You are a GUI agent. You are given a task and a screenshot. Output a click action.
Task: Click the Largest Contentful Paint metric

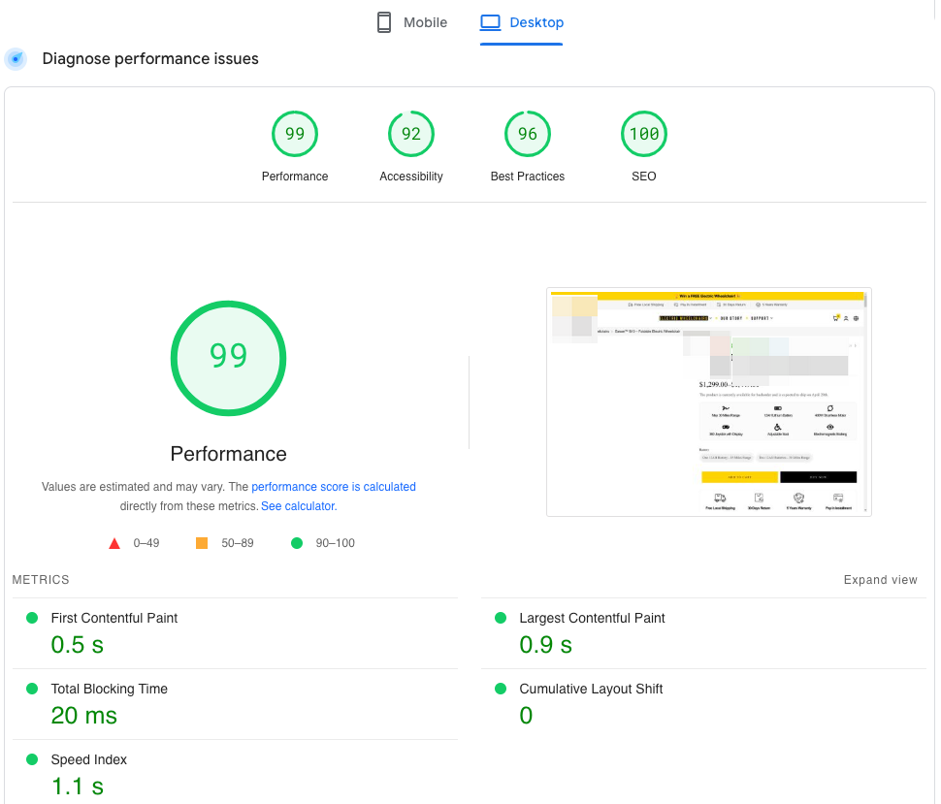[592, 618]
